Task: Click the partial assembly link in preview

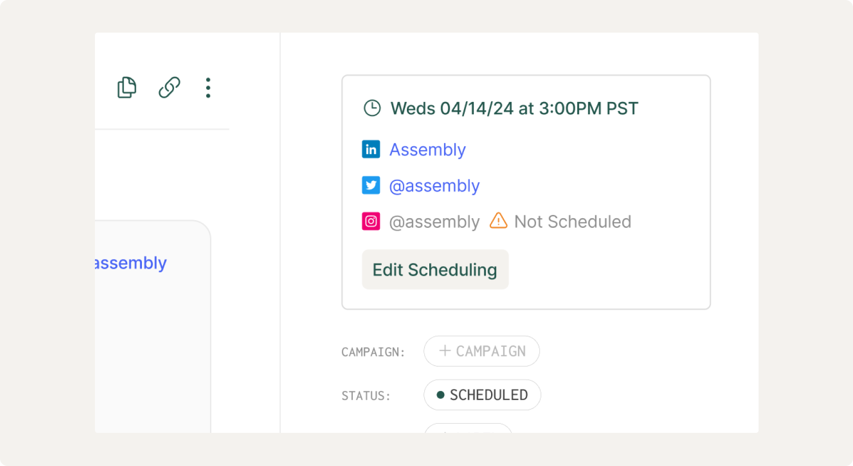Action: [131, 263]
